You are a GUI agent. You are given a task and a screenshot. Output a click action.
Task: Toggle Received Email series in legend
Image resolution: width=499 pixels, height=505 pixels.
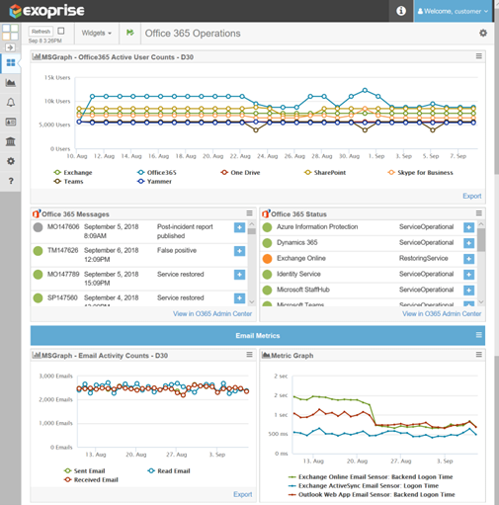(91, 480)
